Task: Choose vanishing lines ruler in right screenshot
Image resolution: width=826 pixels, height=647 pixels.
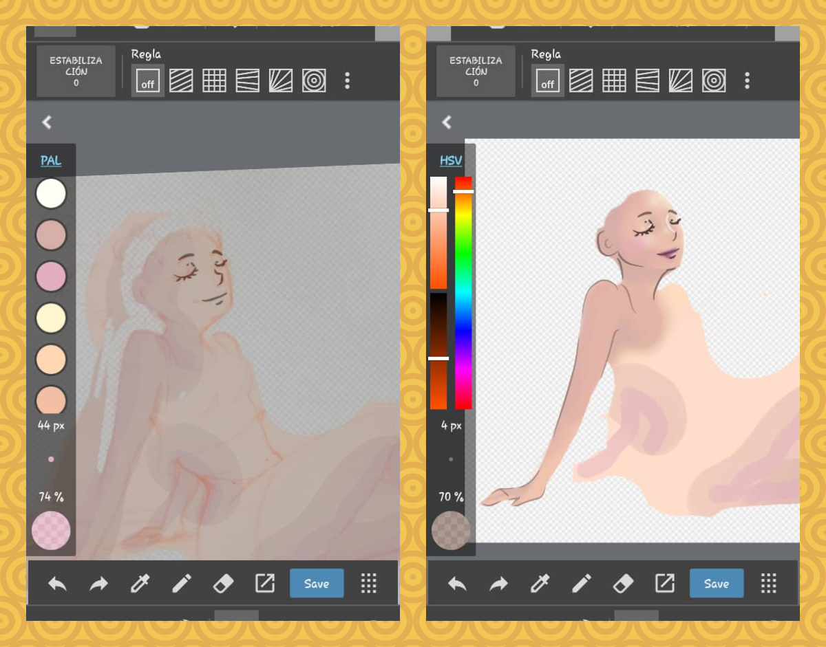Action: coord(648,80)
